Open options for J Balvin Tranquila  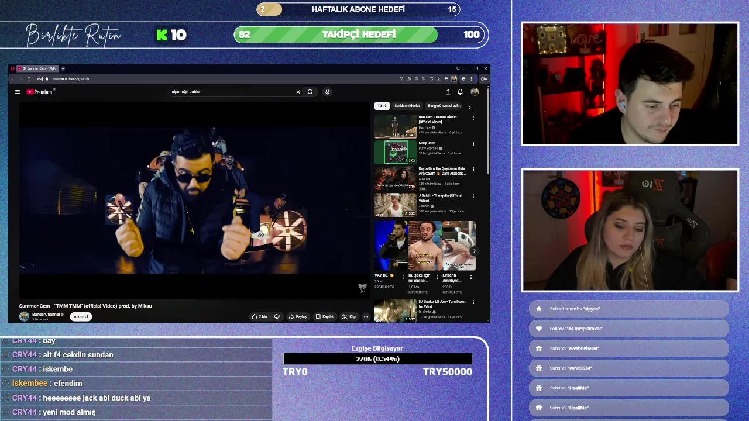click(x=473, y=196)
